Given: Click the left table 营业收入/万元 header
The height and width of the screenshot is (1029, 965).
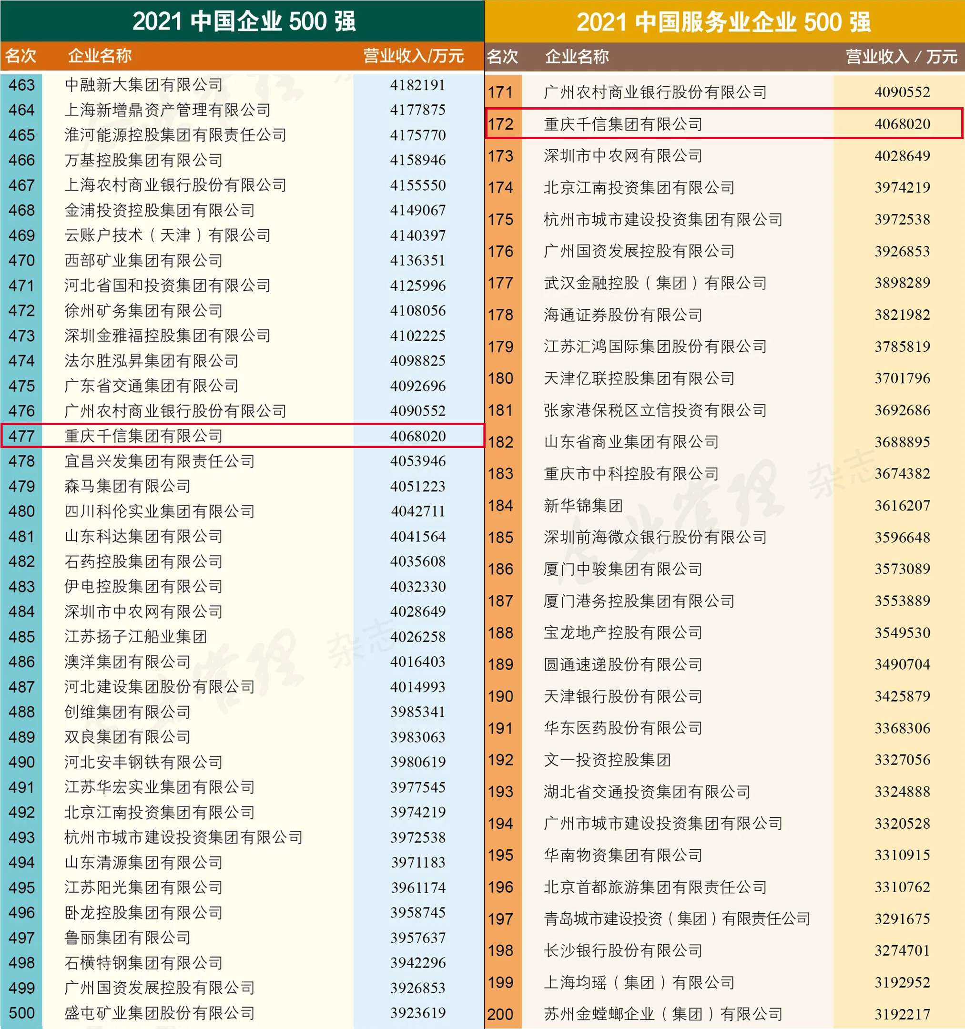Looking at the screenshot, I should point(413,55).
